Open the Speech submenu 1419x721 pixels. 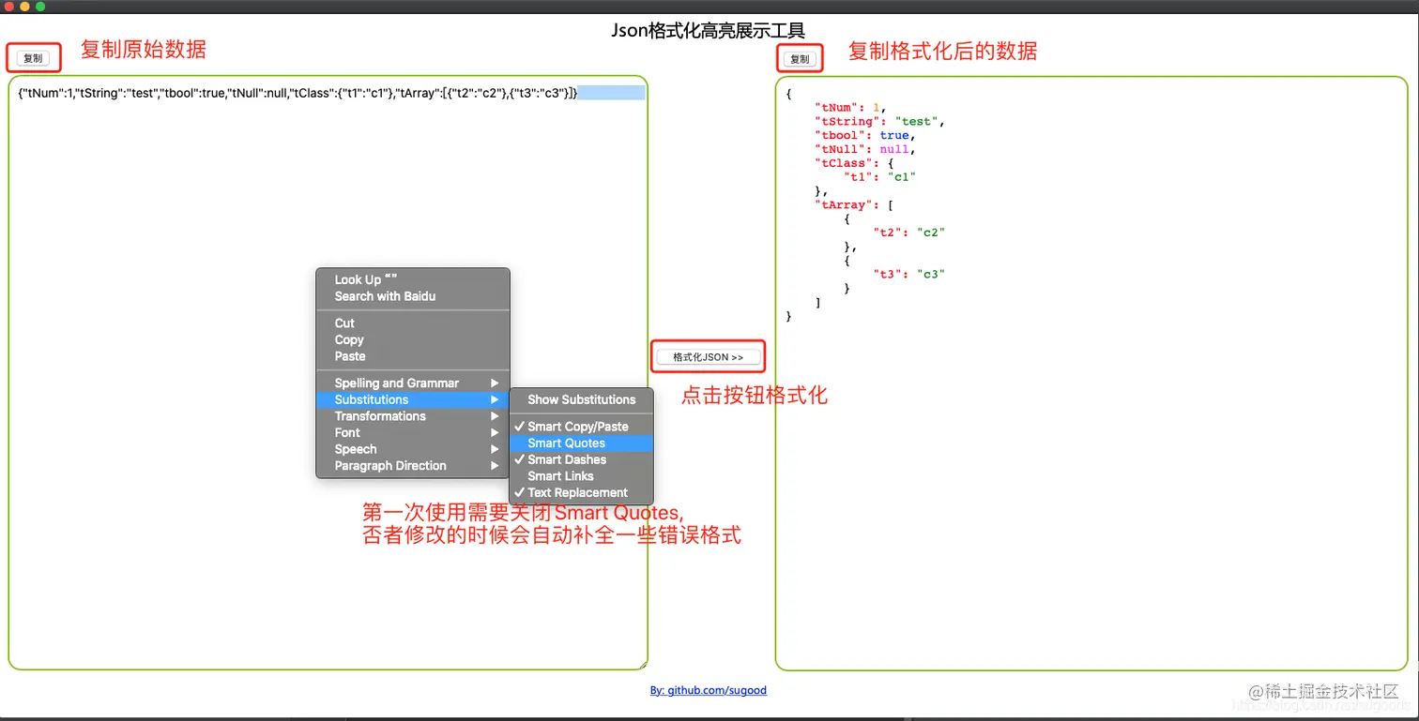(355, 449)
